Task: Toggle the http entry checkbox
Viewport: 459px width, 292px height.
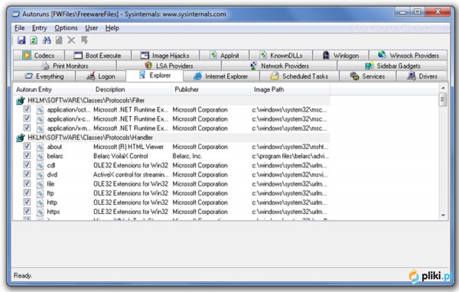Action: tap(27, 202)
